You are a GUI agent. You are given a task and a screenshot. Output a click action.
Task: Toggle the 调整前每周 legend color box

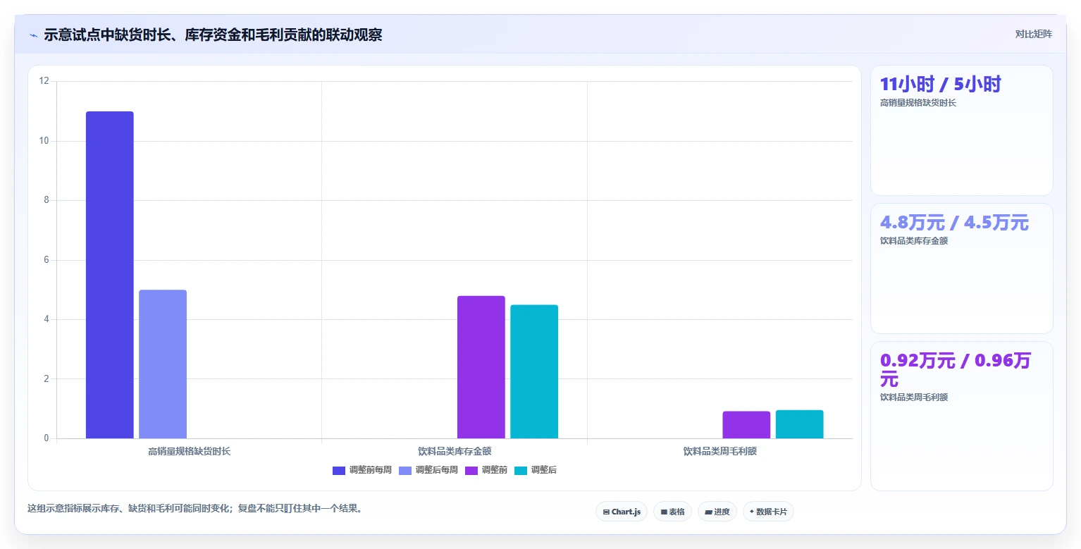[x=339, y=470]
